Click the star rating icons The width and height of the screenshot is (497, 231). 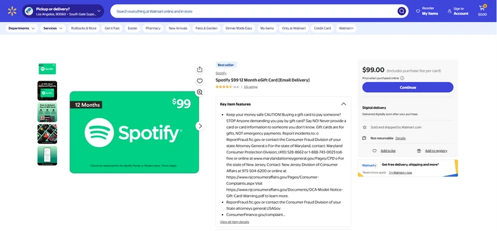click(224, 87)
